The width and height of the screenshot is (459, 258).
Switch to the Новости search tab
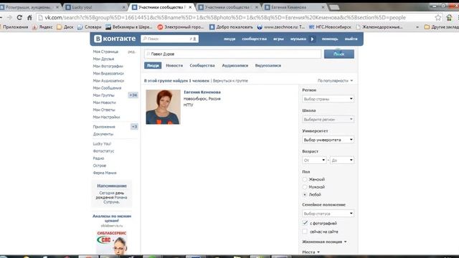click(174, 65)
